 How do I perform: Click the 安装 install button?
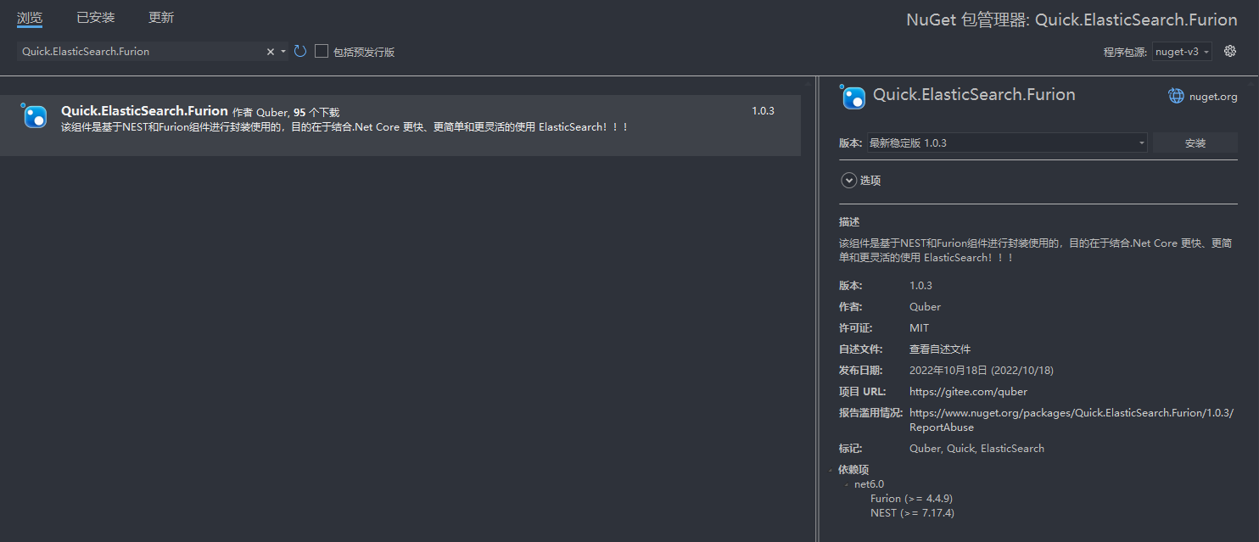[1194, 142]
